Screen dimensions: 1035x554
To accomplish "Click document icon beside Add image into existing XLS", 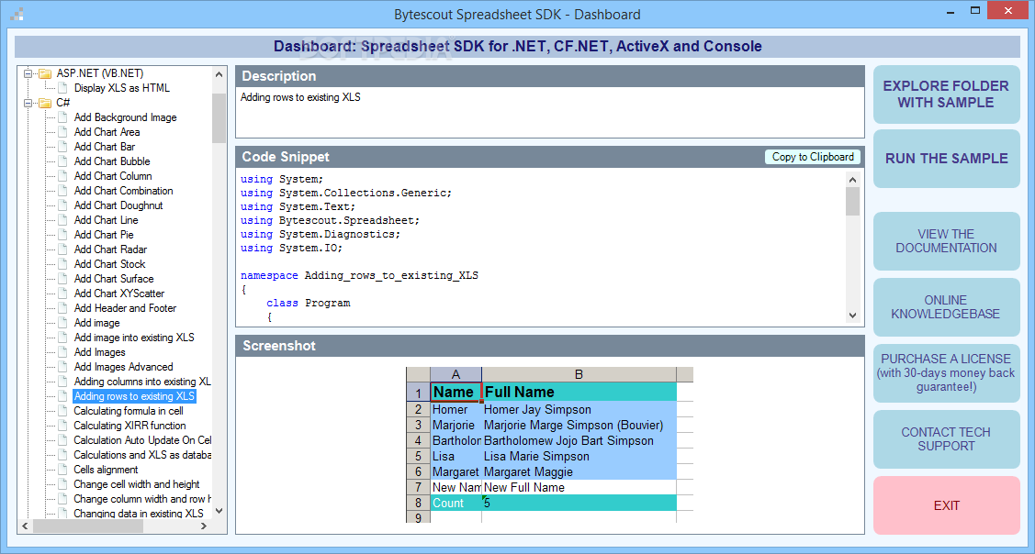I will pos(62,338).
